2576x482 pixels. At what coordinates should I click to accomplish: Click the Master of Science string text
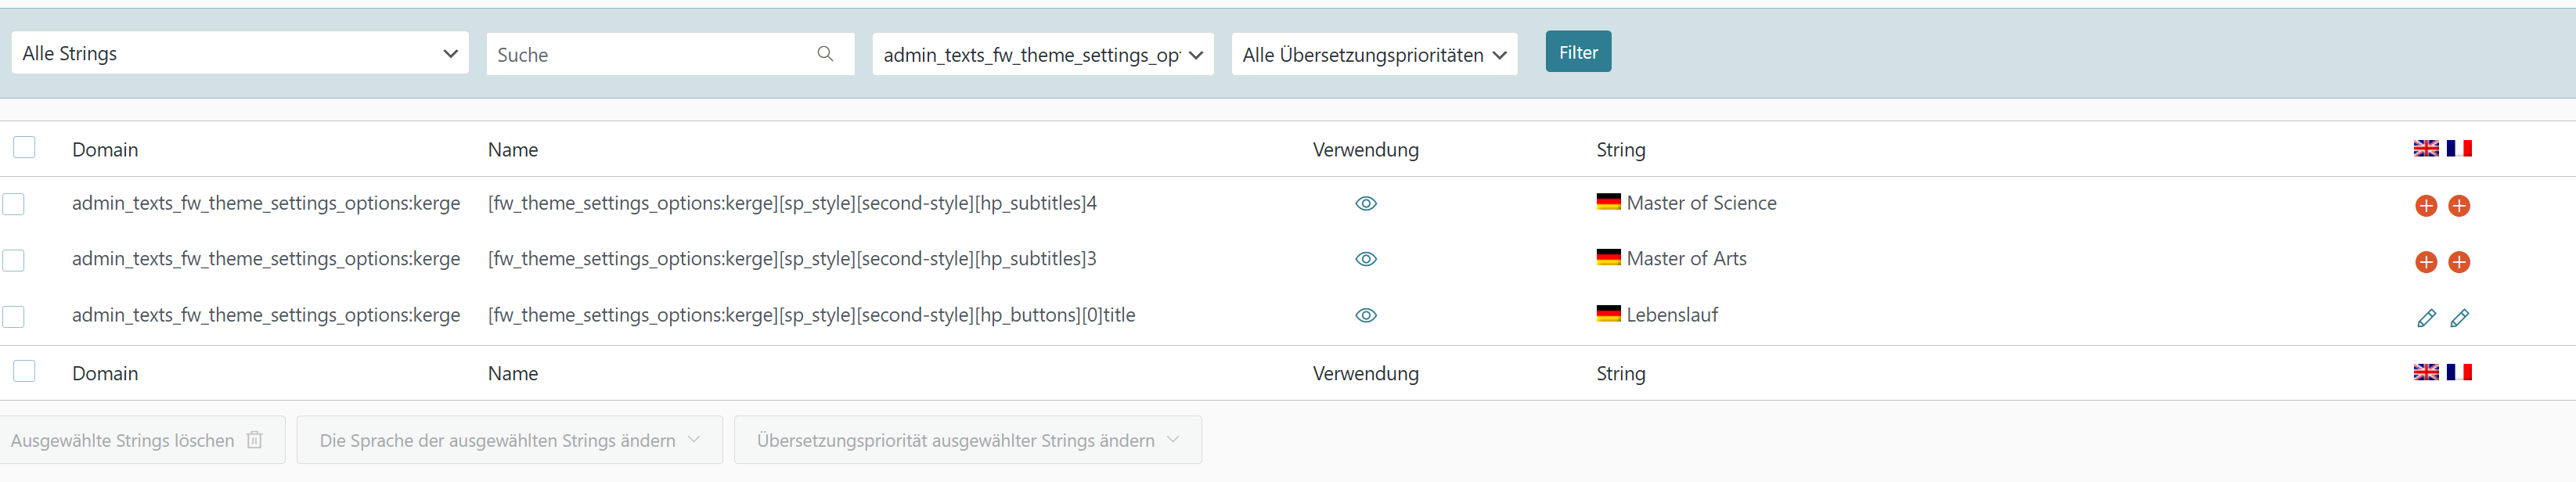(x=1702, y=203)
